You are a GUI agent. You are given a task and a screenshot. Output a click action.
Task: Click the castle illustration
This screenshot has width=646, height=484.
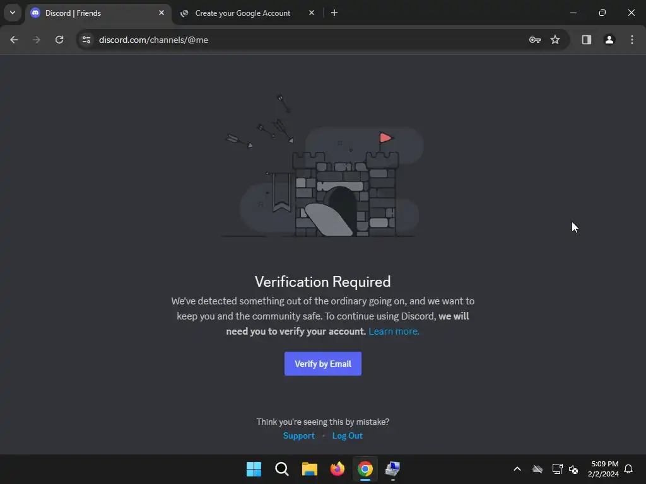click(322, 166)
